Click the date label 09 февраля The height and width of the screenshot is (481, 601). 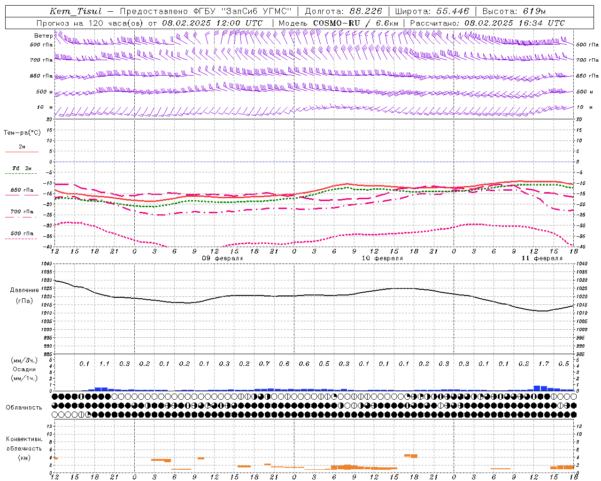click(x=222, y=258)
